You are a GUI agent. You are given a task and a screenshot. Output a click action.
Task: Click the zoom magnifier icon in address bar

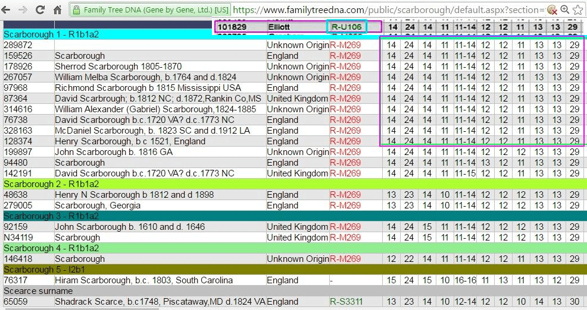tap(565, 10)
